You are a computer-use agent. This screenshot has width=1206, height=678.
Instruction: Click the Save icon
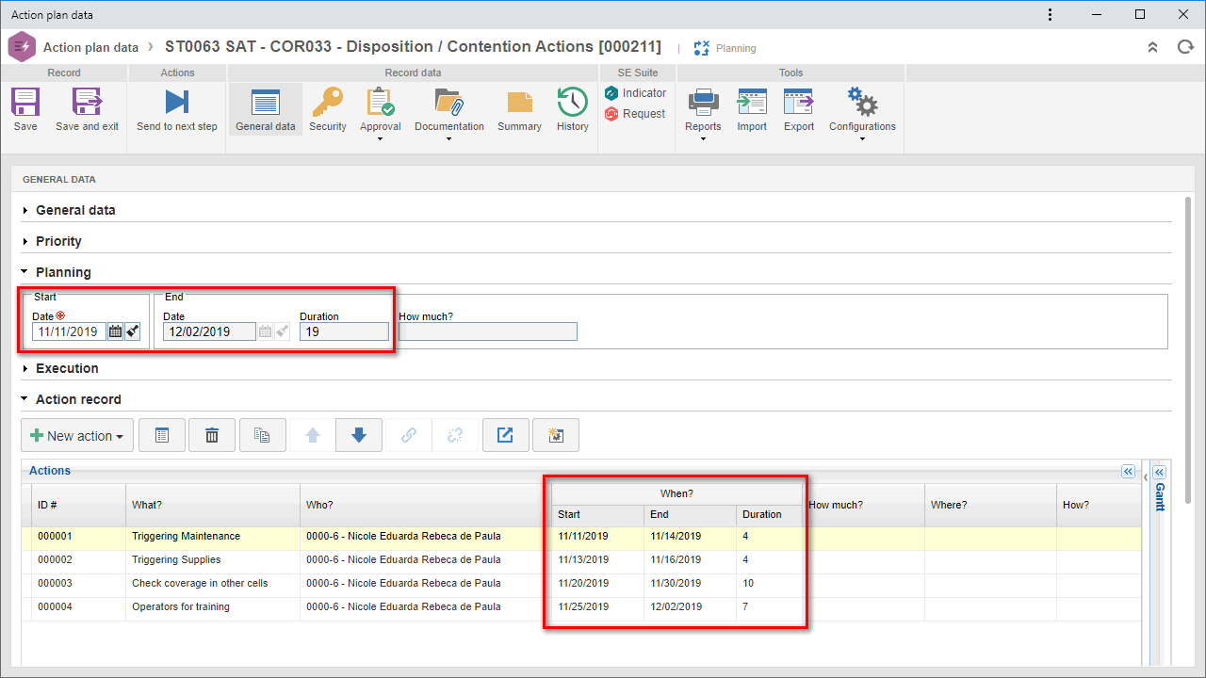click(25, 109)
